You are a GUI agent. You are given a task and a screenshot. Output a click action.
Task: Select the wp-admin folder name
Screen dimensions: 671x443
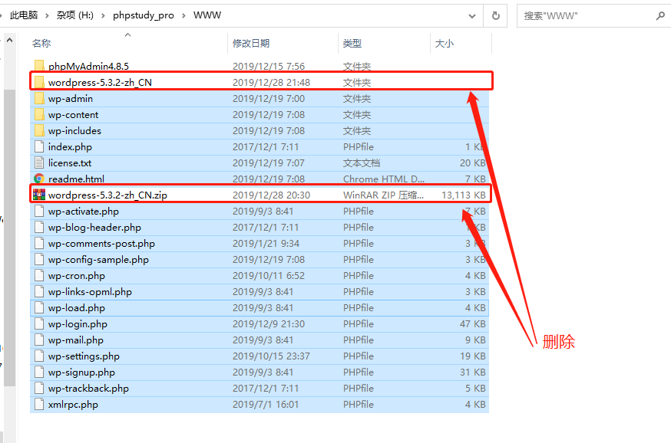tap(71, 99)
